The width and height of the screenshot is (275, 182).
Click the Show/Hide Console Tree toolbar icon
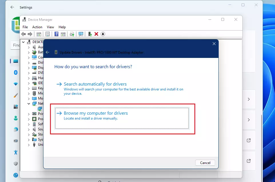tap(39, 34)
